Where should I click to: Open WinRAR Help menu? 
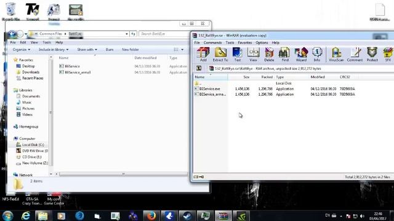(x=275, y=42)
